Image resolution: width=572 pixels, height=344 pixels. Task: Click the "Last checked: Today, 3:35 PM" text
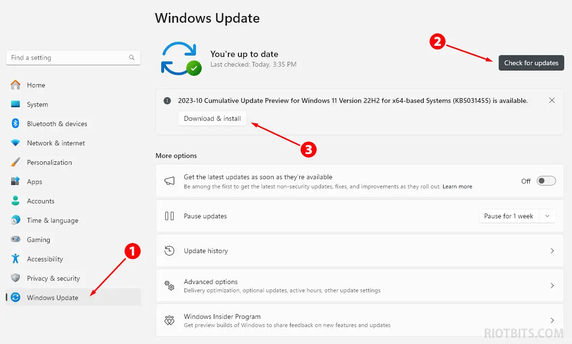[253, 65]
